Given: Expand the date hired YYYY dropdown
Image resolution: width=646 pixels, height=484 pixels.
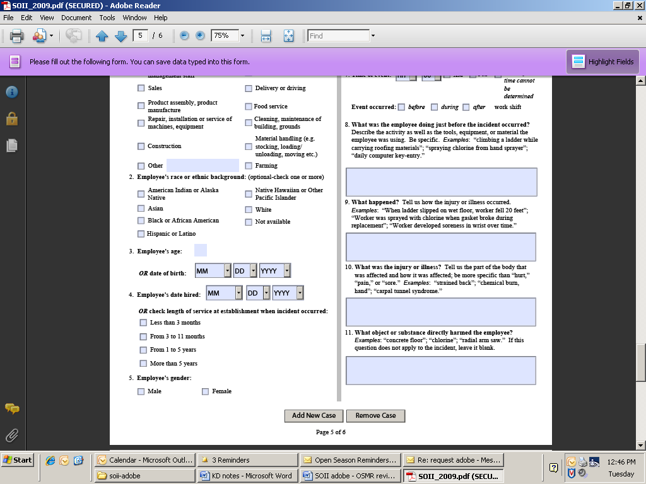Looking at the screenshot, I should click(300, 293).
